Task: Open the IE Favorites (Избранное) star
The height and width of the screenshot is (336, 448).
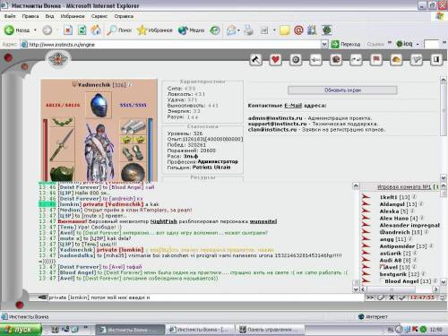Action: pyautogui.click(x=155, y=30)
